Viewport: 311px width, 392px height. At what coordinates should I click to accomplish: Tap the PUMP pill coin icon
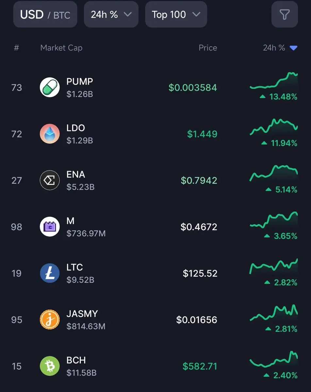click(50, 88)
